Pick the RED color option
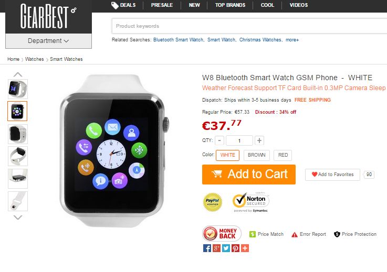Viewport: 387px width, 272px height. click(283, 155)
